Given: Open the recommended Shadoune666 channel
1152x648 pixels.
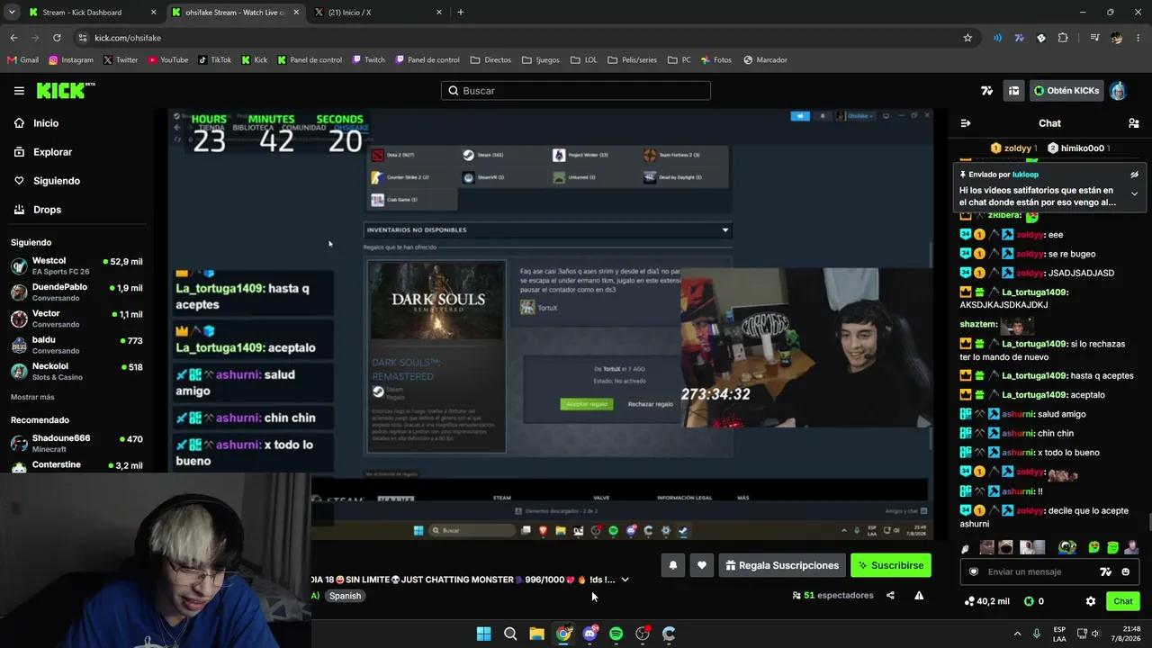Looking at the screenshot, I should click(x=76, y=443).
